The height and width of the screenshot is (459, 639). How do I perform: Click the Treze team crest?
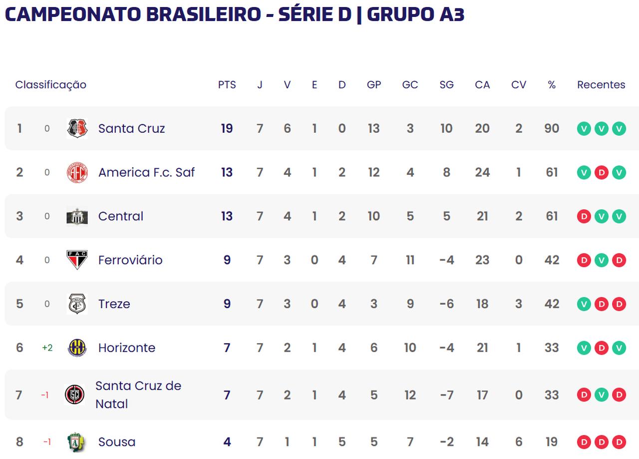(77, 304)
